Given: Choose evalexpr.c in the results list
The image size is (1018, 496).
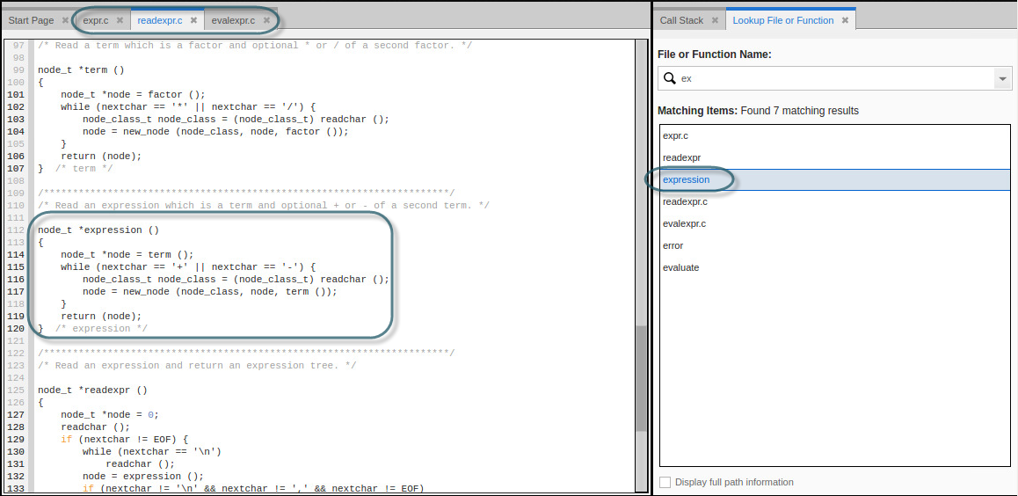Looking at the screenshot, I should [x=684, y=223].
